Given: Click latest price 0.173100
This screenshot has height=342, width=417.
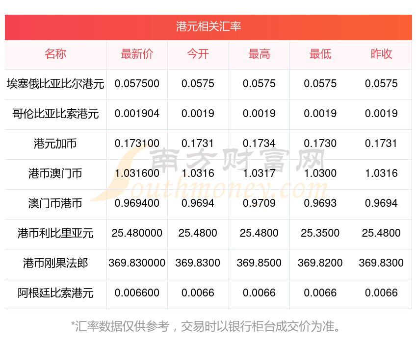Looking at the screenshot, I should click(137, 144).
